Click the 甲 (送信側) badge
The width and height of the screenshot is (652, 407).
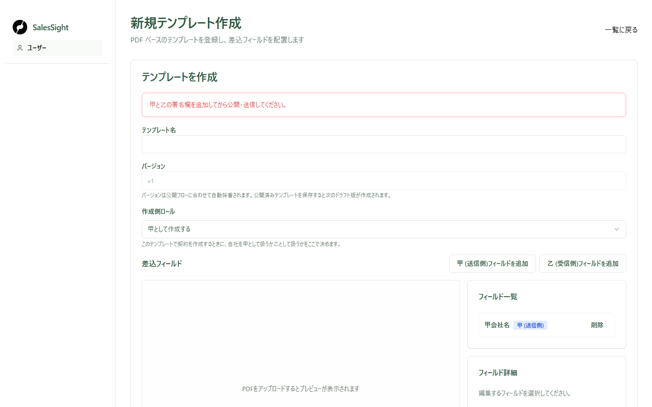click(x=530, y=325)
